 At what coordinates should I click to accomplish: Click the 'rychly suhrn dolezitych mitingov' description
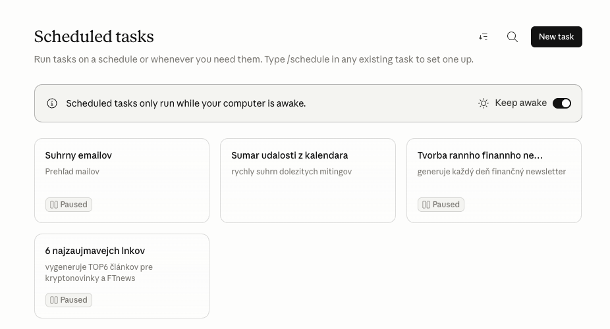point(291,172)
